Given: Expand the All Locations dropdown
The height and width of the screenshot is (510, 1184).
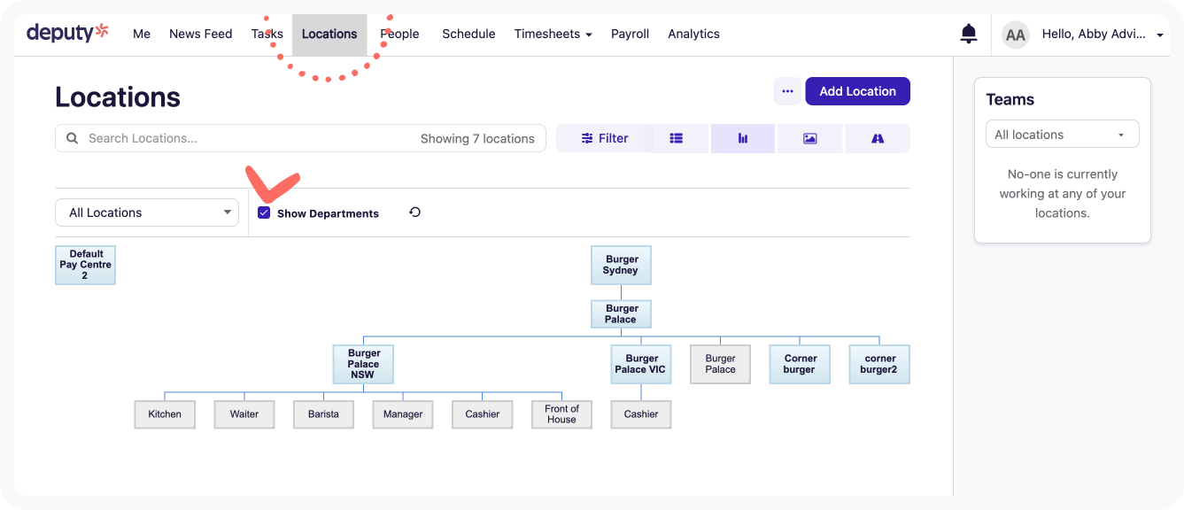Looking at the screenshot, I should click(x=147, y=212).
